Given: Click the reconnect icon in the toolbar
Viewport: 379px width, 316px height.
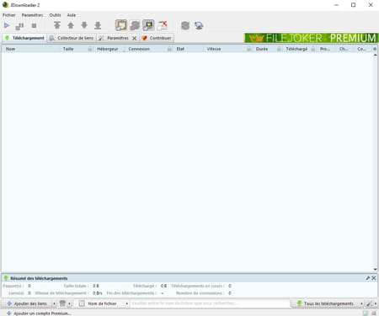Looking at the screenshot, I should [185, 26].
